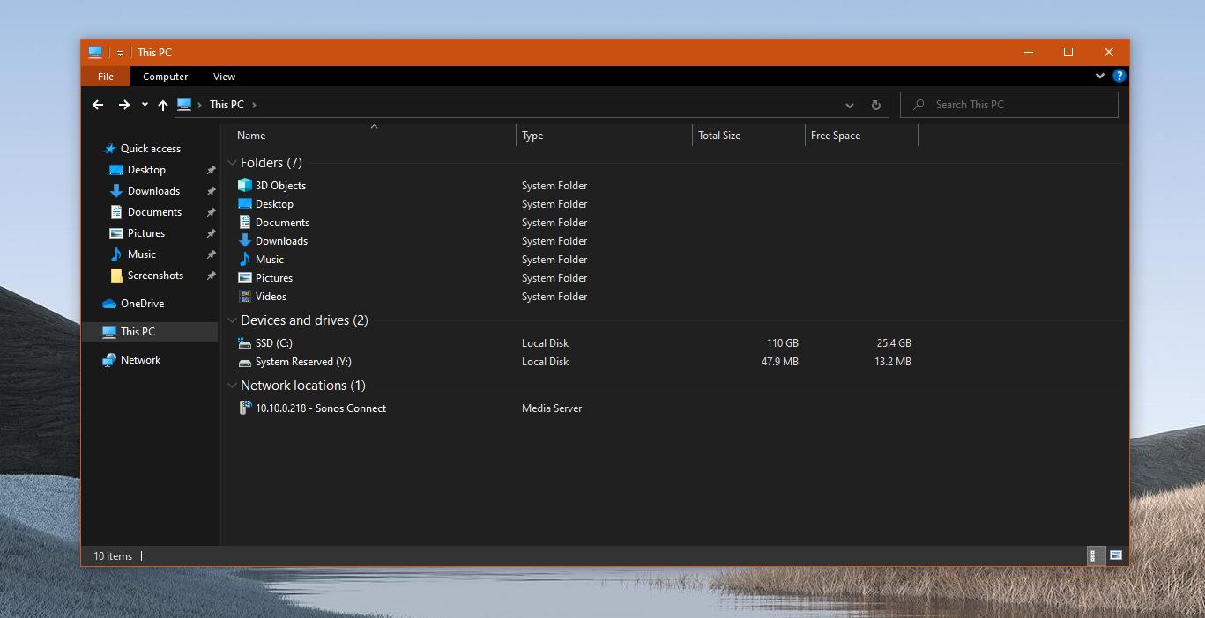The width and height of the screenshot is (1205, 618).
Task: Click the Quick access star icon
Action: click(x=110, y=149)
